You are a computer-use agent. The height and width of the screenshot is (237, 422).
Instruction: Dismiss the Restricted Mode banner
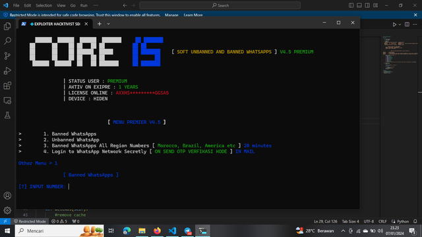pos(415,15)
